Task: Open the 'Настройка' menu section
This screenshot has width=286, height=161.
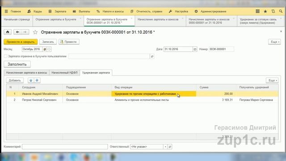Action: 178,11
